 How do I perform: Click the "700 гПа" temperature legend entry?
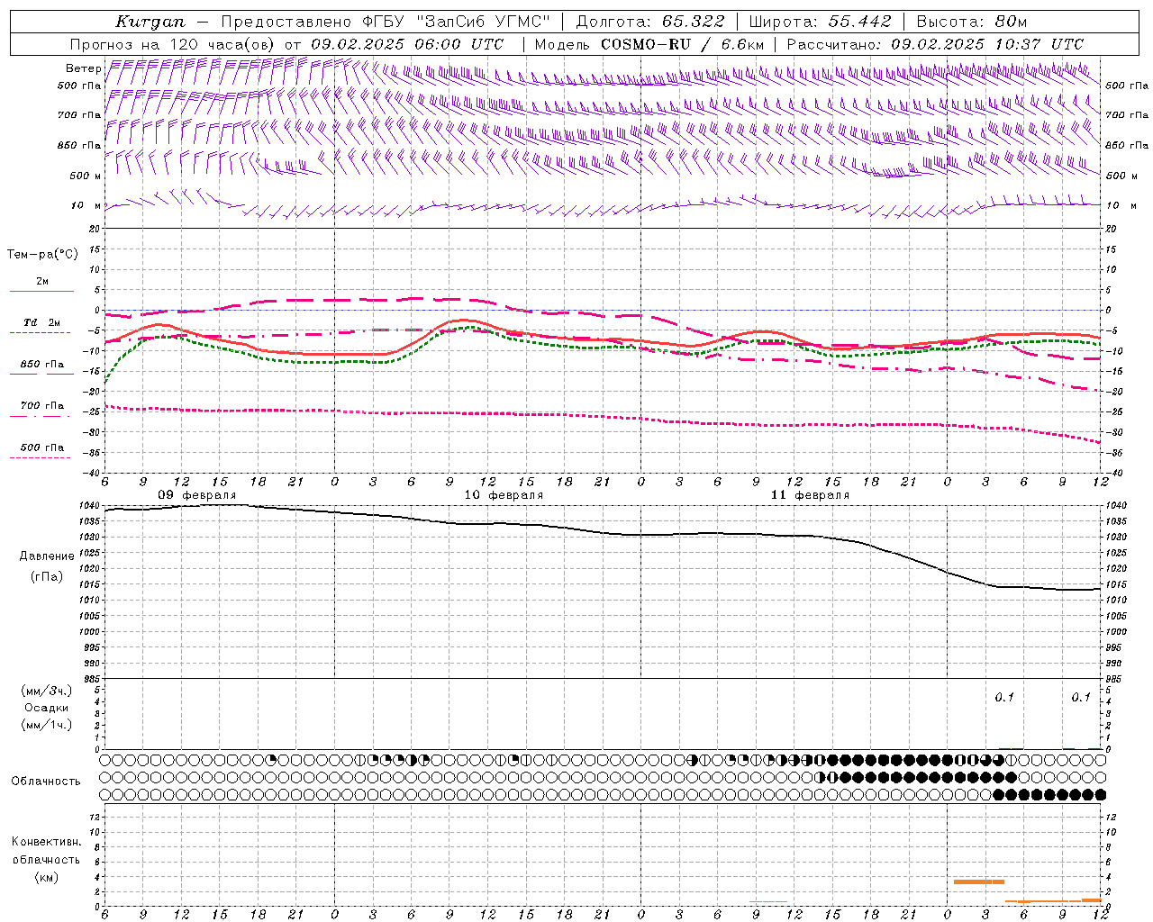pos(41,406)
